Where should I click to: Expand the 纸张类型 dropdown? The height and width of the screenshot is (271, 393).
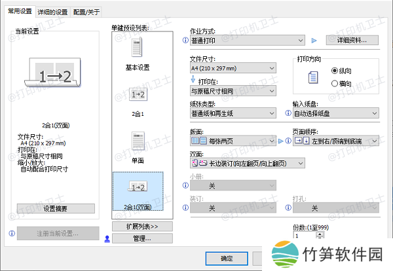[233, 113]
